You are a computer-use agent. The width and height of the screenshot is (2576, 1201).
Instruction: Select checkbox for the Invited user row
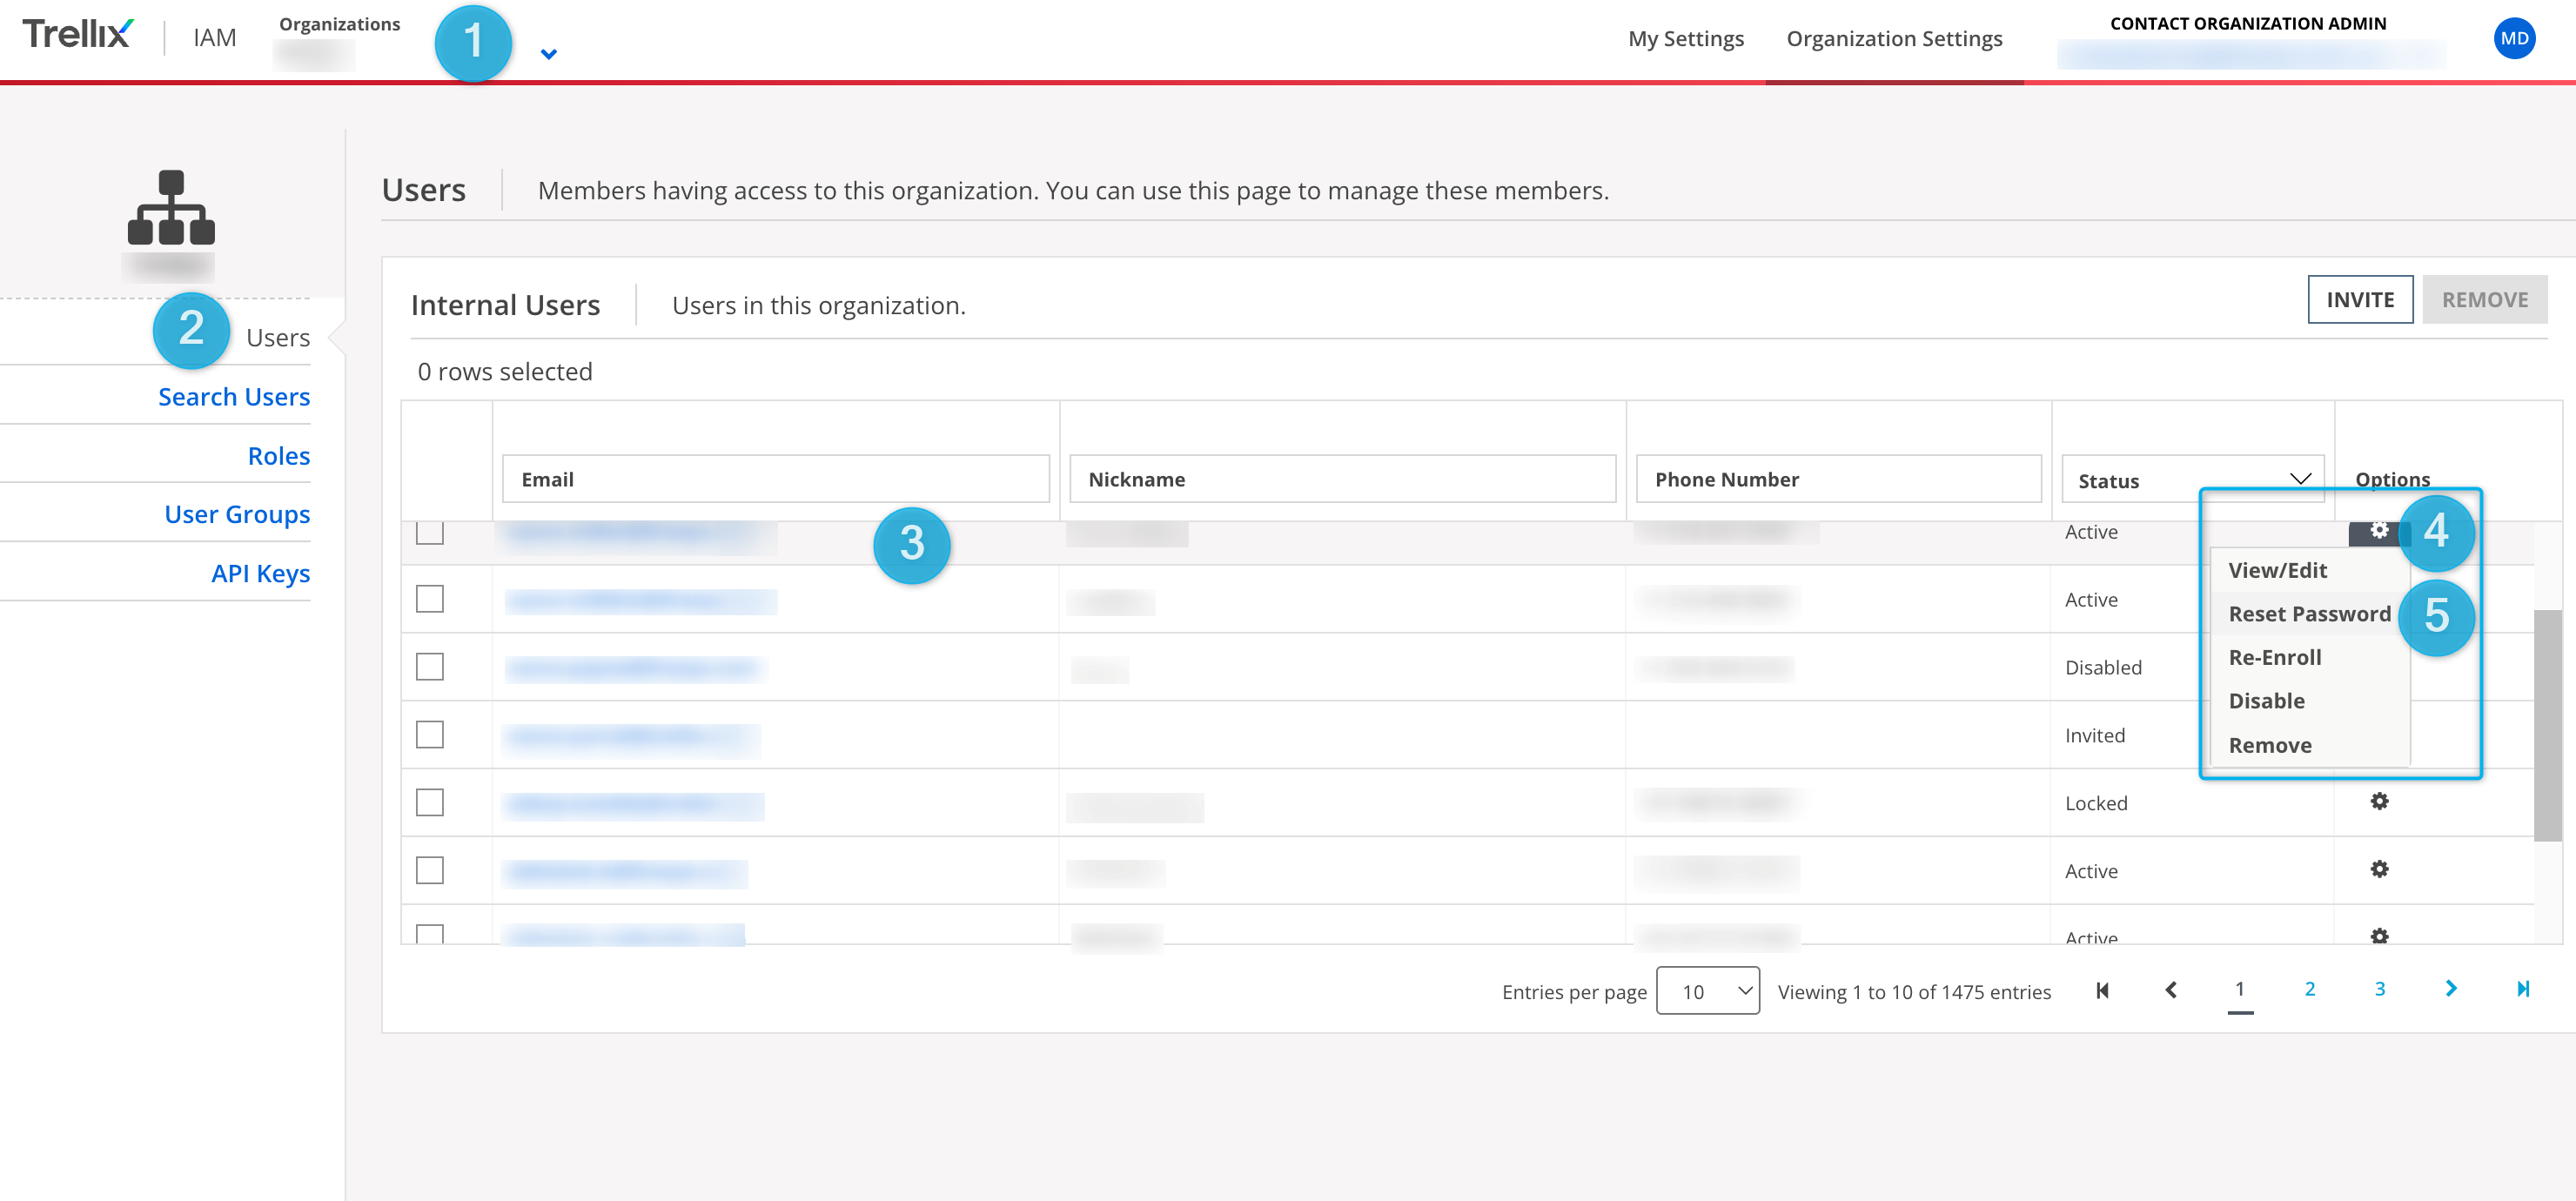tap(430, 735)
